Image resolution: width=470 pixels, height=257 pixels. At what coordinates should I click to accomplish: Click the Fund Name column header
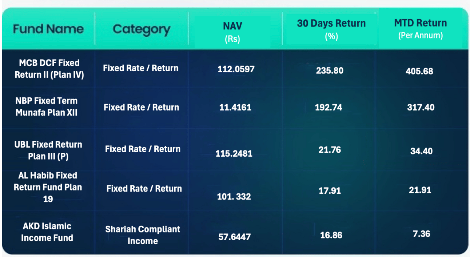coord(48,29)
